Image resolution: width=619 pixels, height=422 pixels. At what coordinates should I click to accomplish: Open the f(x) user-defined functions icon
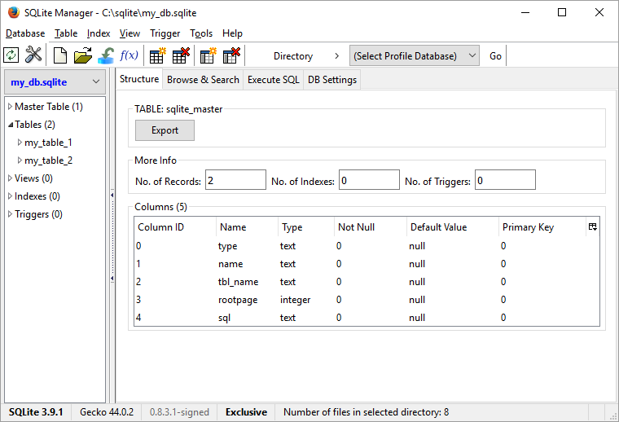coord(129,55)
